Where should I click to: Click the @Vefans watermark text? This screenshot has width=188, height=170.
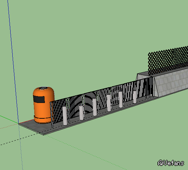171,163
